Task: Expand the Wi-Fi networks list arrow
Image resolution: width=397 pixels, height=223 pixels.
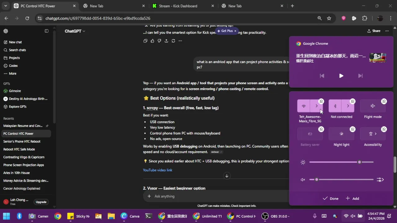Action: [x=317, y=106]
